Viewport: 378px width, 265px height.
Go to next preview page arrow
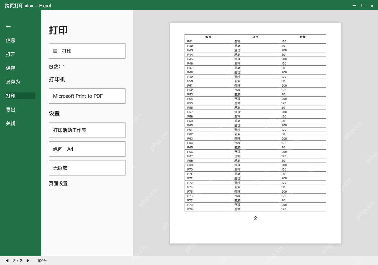click(x=28, y=261)
